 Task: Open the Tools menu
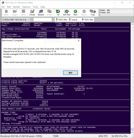point(35,7)
